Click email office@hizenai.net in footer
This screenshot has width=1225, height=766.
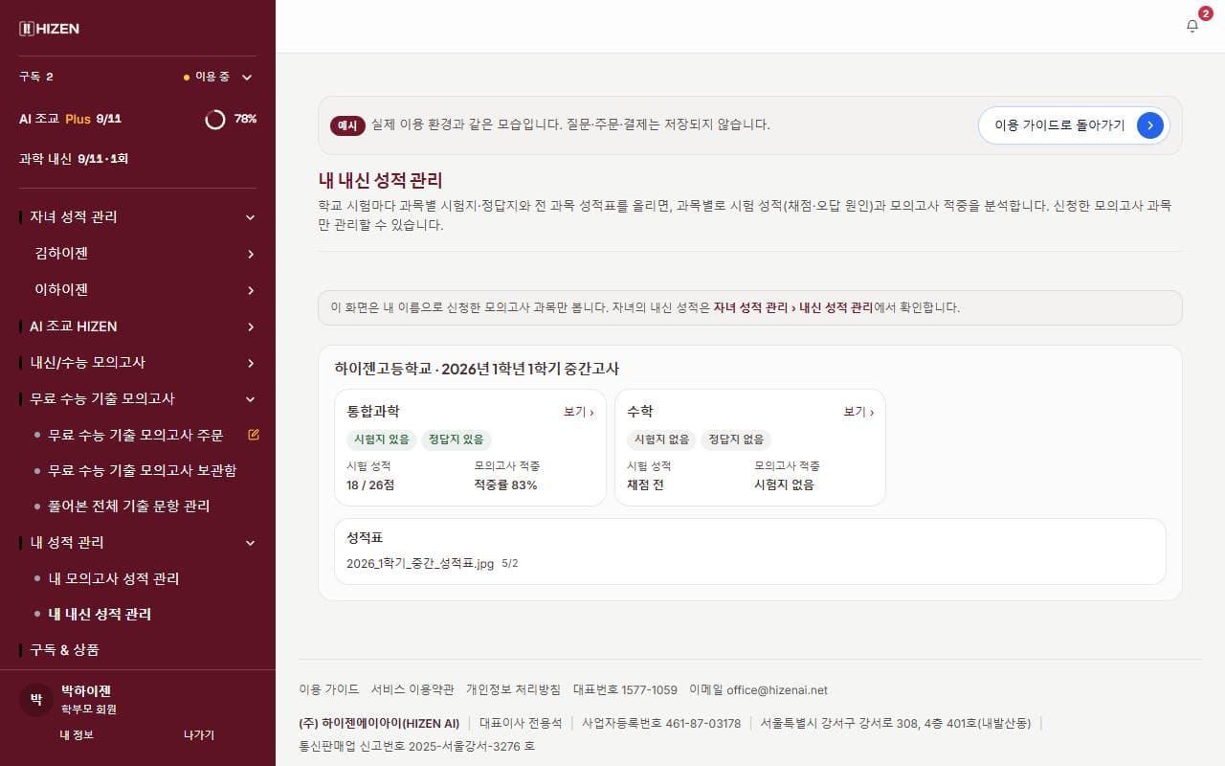click(777, 689)
